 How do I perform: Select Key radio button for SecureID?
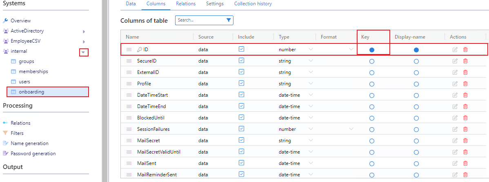[x=371, y=61]
